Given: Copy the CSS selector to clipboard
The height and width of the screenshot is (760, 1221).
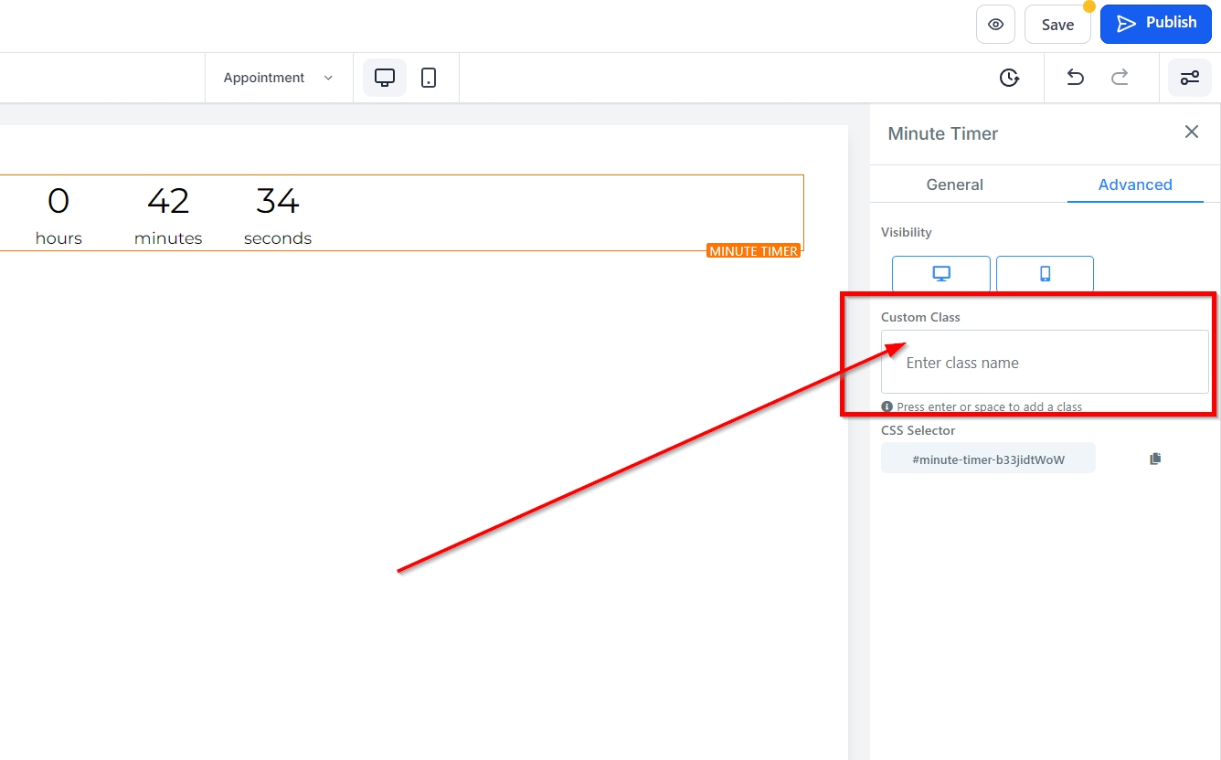Looking at the screenshot, I should [1155, 459].
